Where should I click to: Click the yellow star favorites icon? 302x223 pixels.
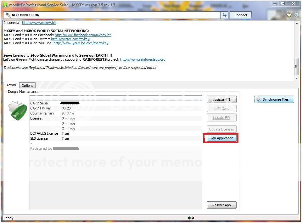(289, 15)
